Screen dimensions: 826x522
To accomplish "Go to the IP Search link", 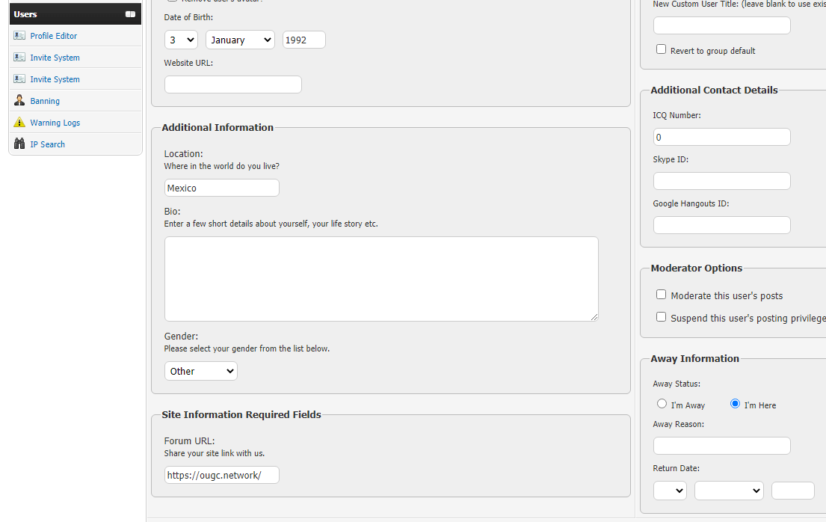I will [47, 144].
